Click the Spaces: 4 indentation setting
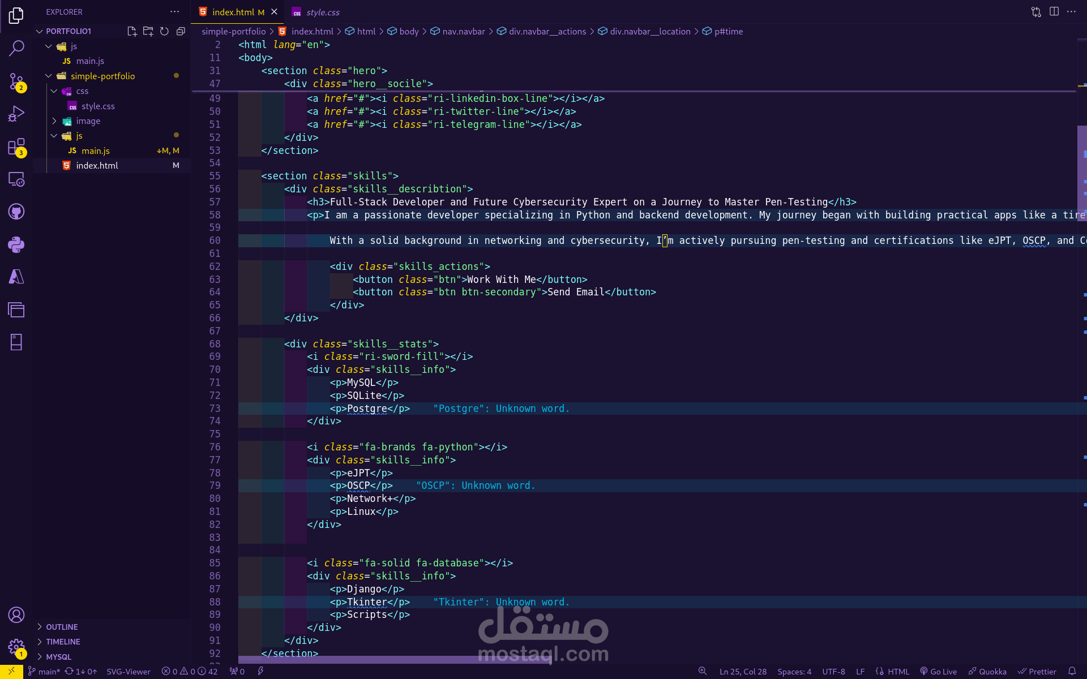This screenshot has width=1087, height=679. [x=794, y=672]
